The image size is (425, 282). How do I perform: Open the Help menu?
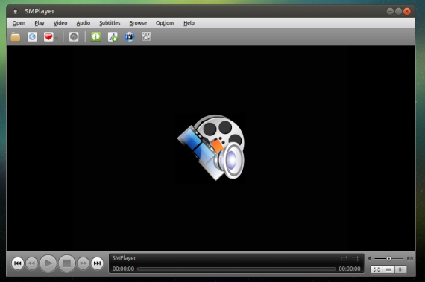point(189,23)
